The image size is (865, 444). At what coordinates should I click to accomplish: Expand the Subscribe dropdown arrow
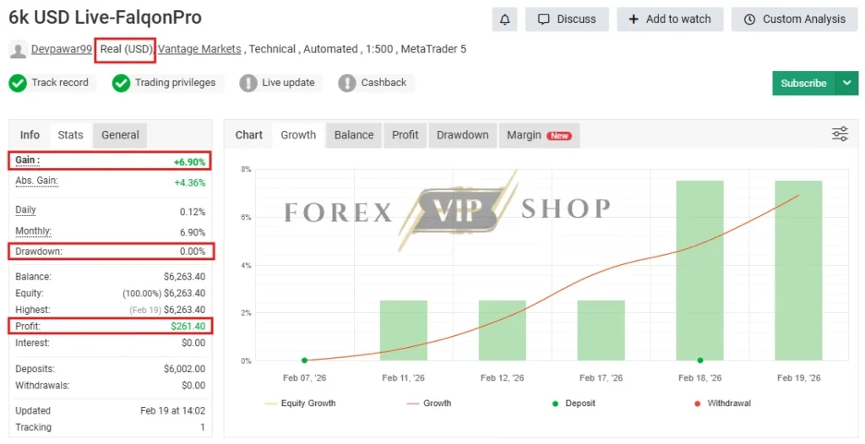[x=846, y=84]
